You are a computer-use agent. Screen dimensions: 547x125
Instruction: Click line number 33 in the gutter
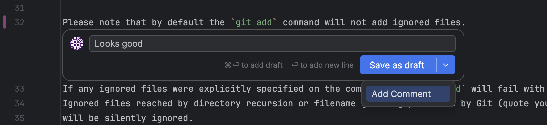pos(19,89)
